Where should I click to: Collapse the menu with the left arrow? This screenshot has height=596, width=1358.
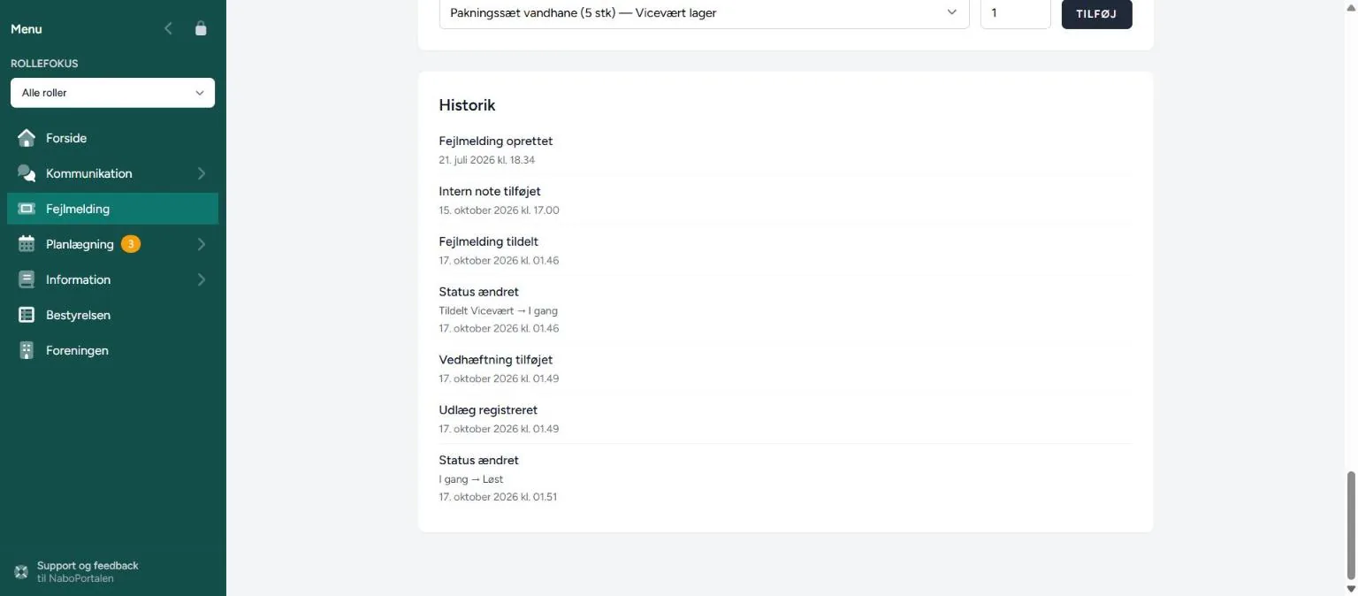[x=168, y=28]
